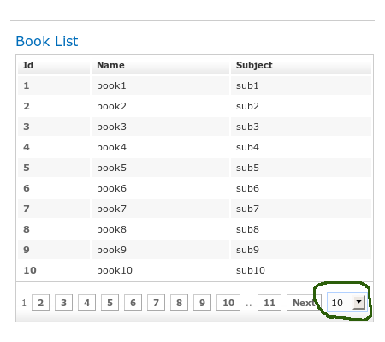Viewport: 385px width, 342px height.
Task: Navigate to page 7
Action: (x=156, y=303)
